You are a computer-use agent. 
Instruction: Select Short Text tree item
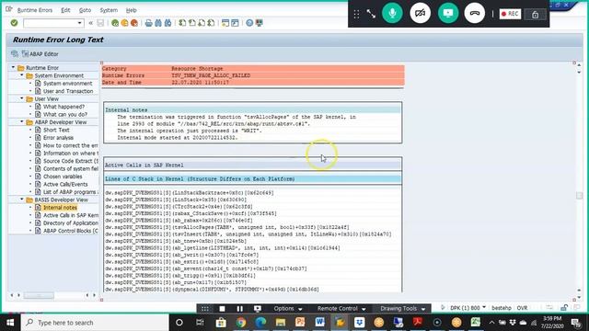coord(56,130)
